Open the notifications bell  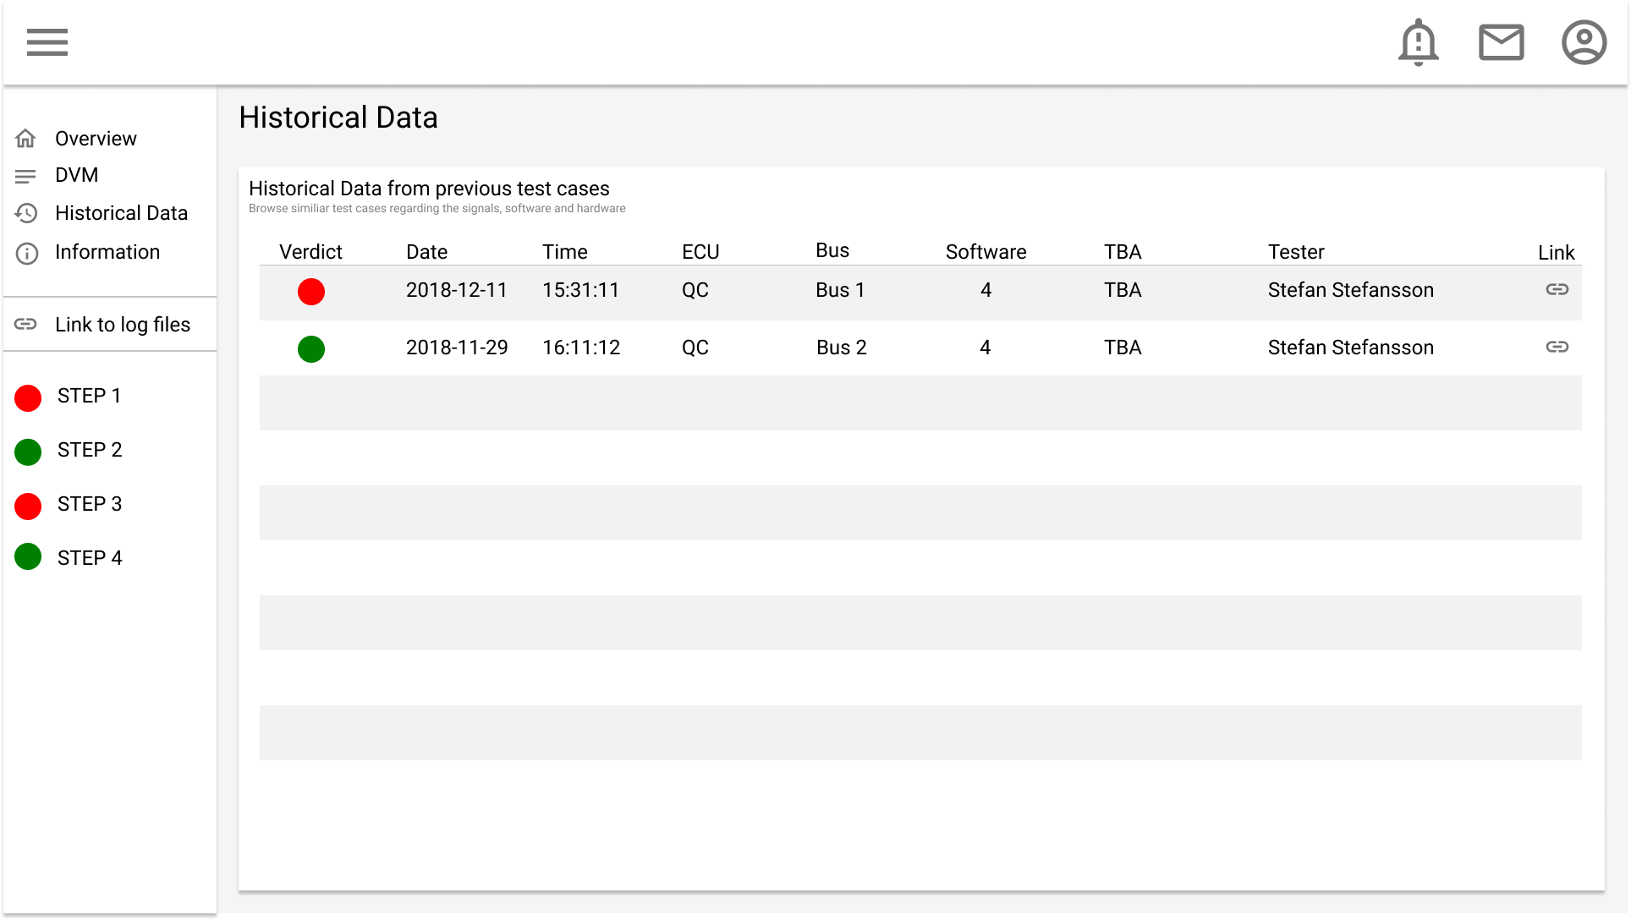1419,42
